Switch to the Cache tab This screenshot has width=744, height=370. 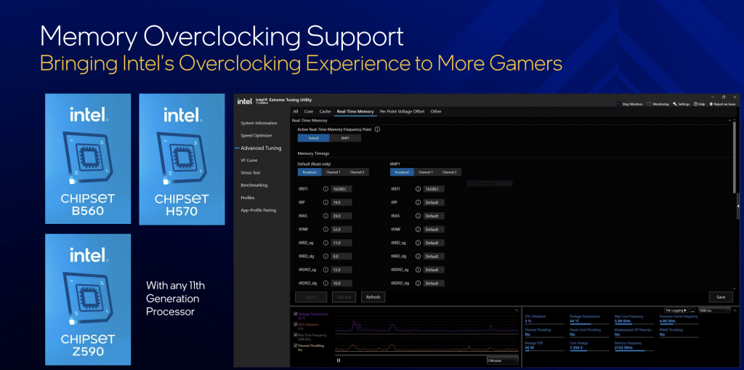tap(325, 112)
